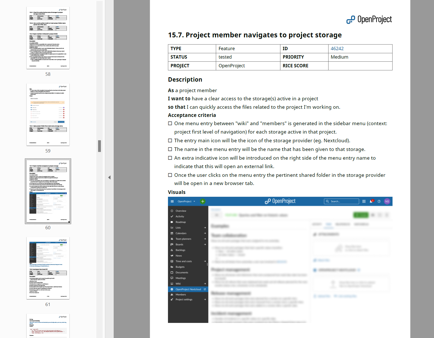This screenshot has height=338, width=434.
Task: Click the hamburger menu icon to collapse sidebar
Action: [172, 201]
